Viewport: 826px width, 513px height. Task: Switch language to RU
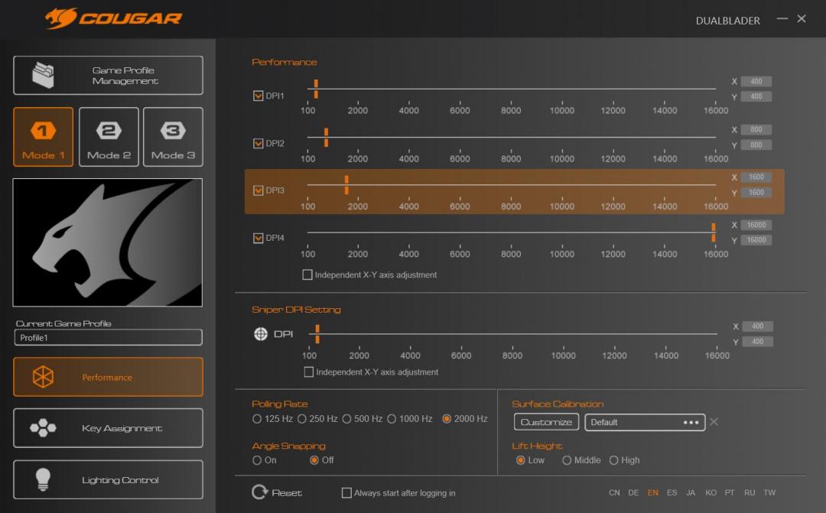point(750,493)
